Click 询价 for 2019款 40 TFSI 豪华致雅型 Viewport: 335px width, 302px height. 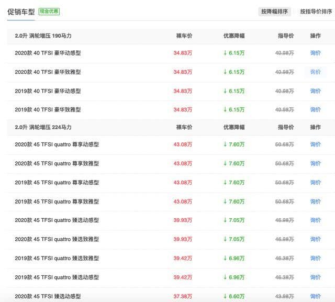[315, 109]
